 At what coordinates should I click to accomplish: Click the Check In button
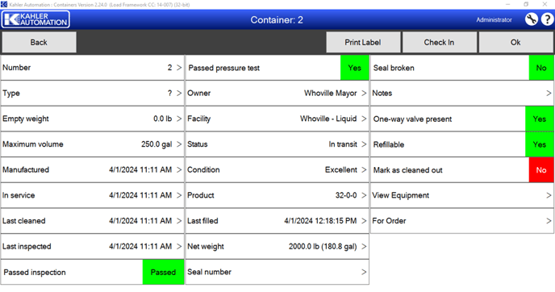pyautogui.click(x=439, y=42)
